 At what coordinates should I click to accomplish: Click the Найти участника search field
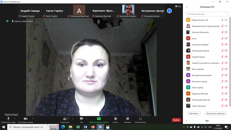click(x=207, y=14)
